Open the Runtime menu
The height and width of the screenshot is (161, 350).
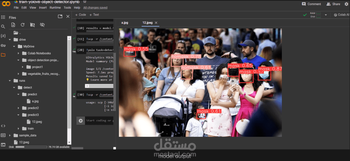coord(55,8)
